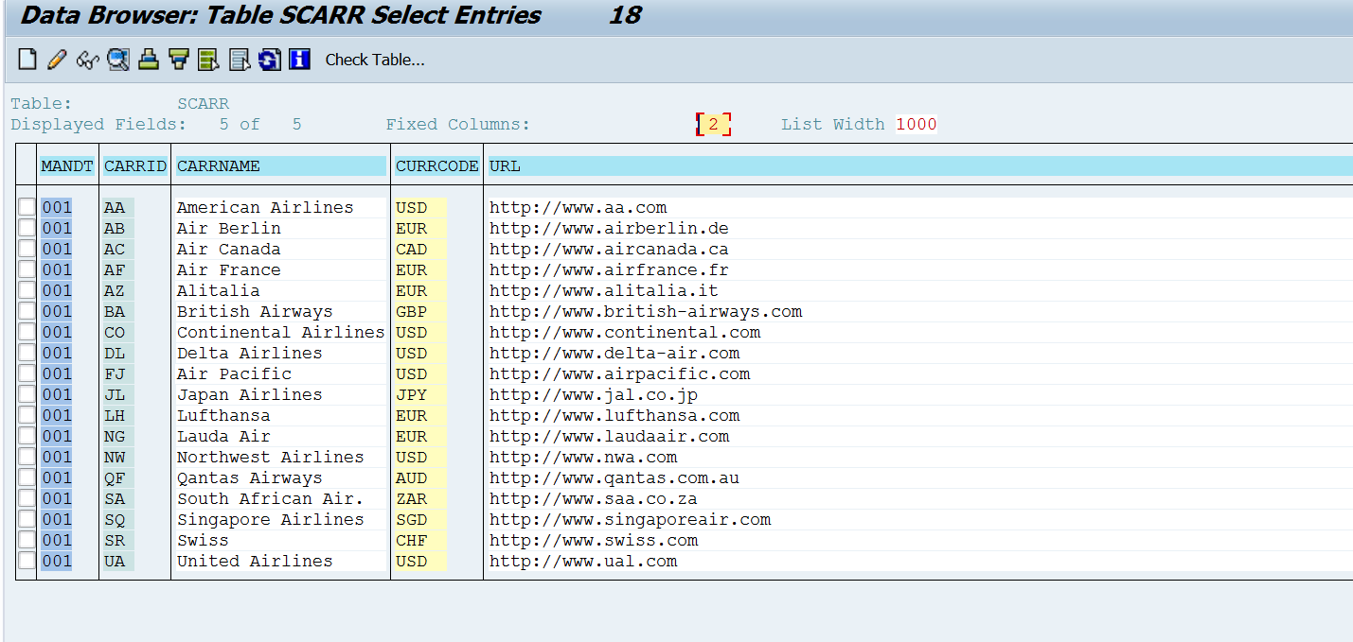1353x642 pixels.
Task: Select the Air Canada row checkbox
Action: point(27,249)
